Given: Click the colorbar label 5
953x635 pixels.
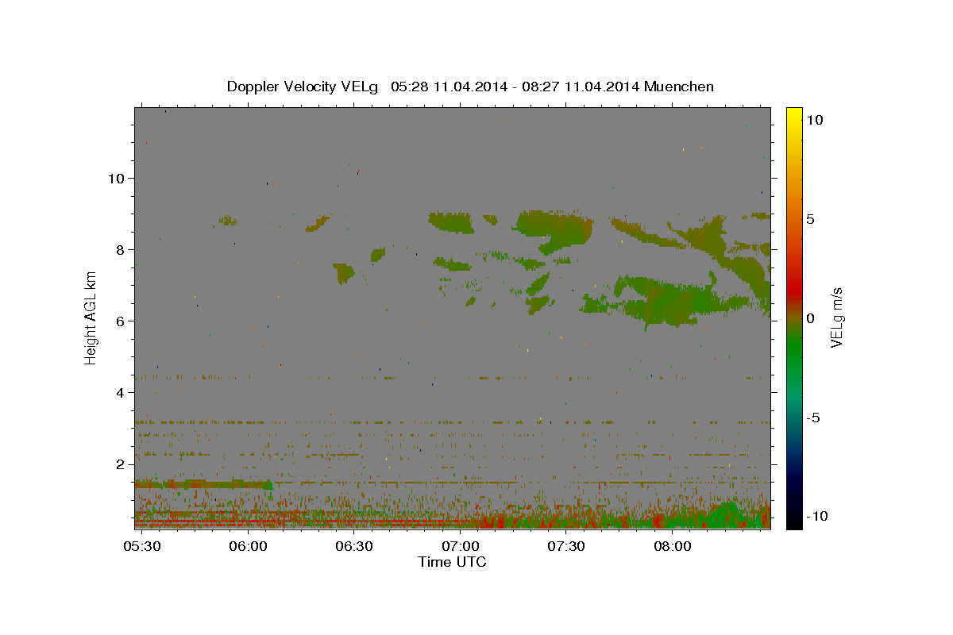Looking at the screenshot, I should coord(810,219).
